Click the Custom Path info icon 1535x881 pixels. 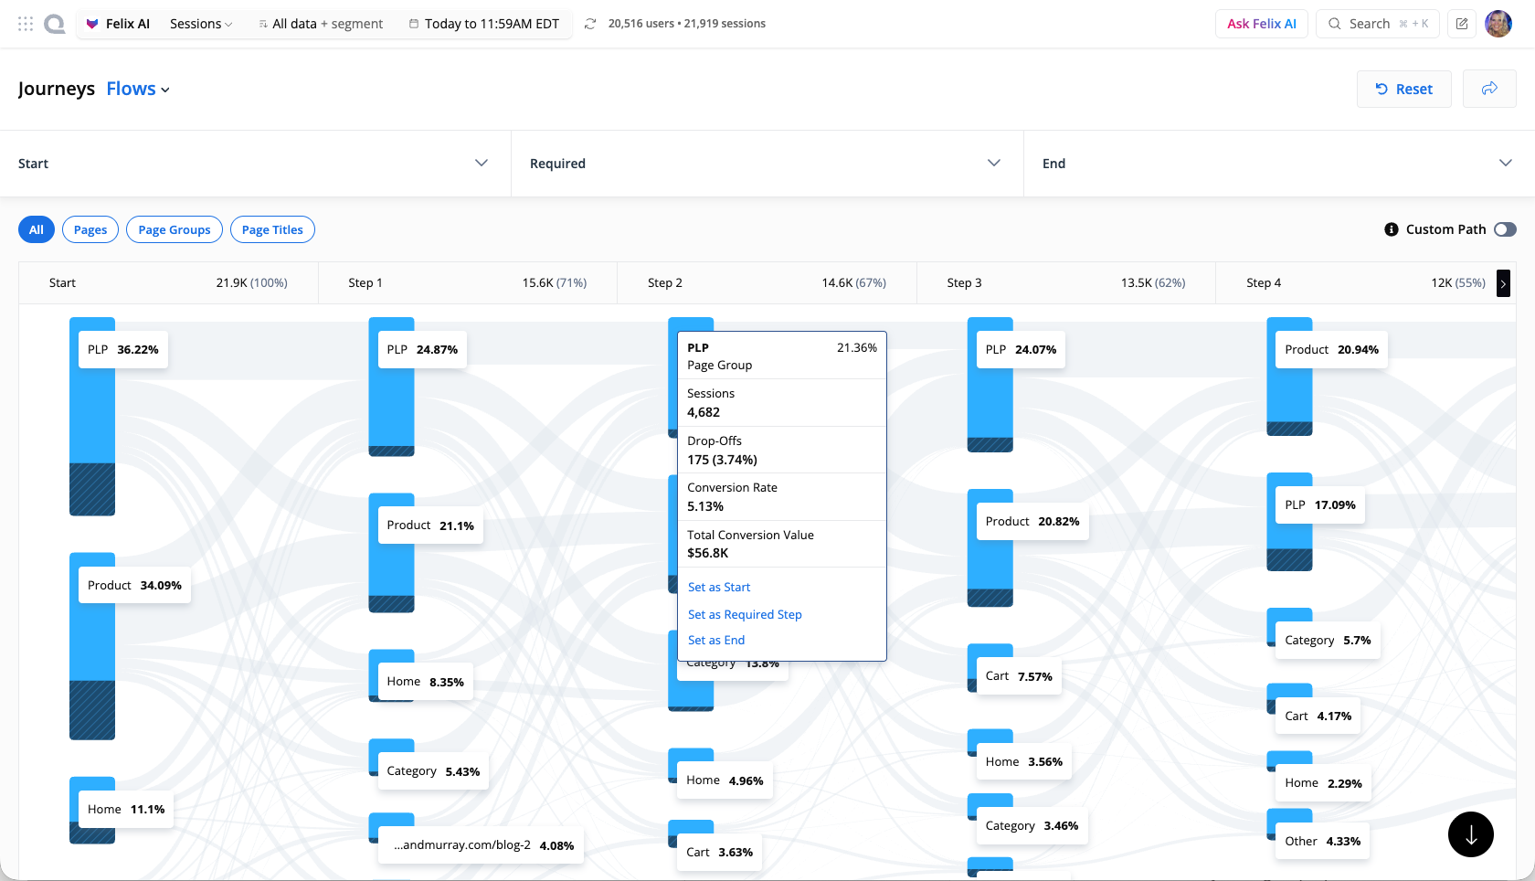[1392, 229]
